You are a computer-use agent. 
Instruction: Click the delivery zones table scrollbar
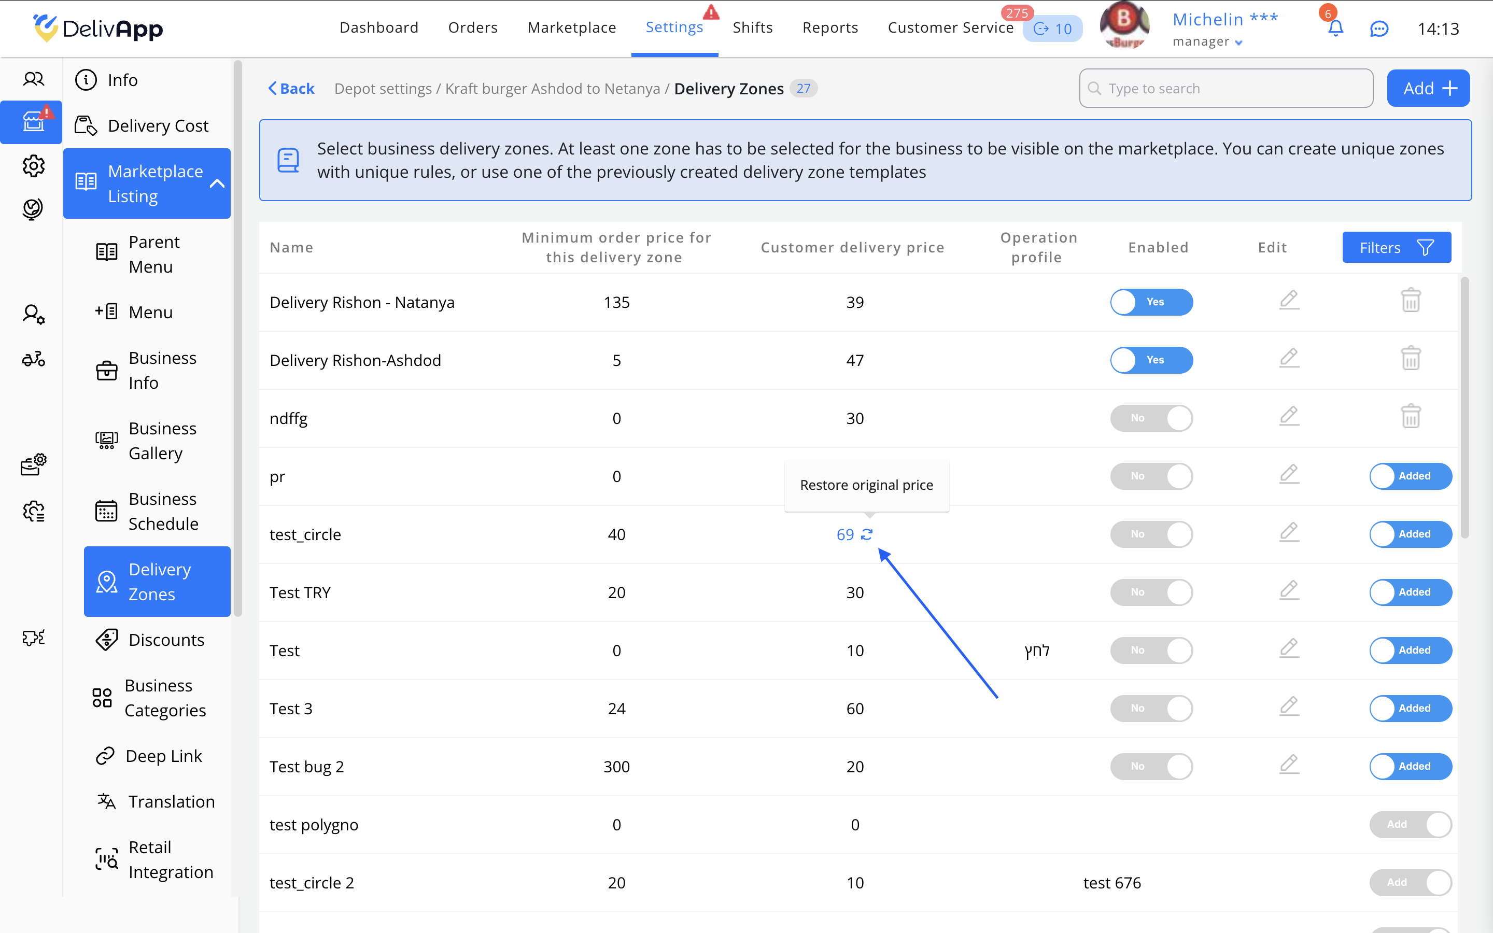coord(1464,407)
